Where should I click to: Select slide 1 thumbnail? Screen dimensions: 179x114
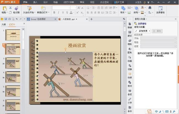point(13,35)
